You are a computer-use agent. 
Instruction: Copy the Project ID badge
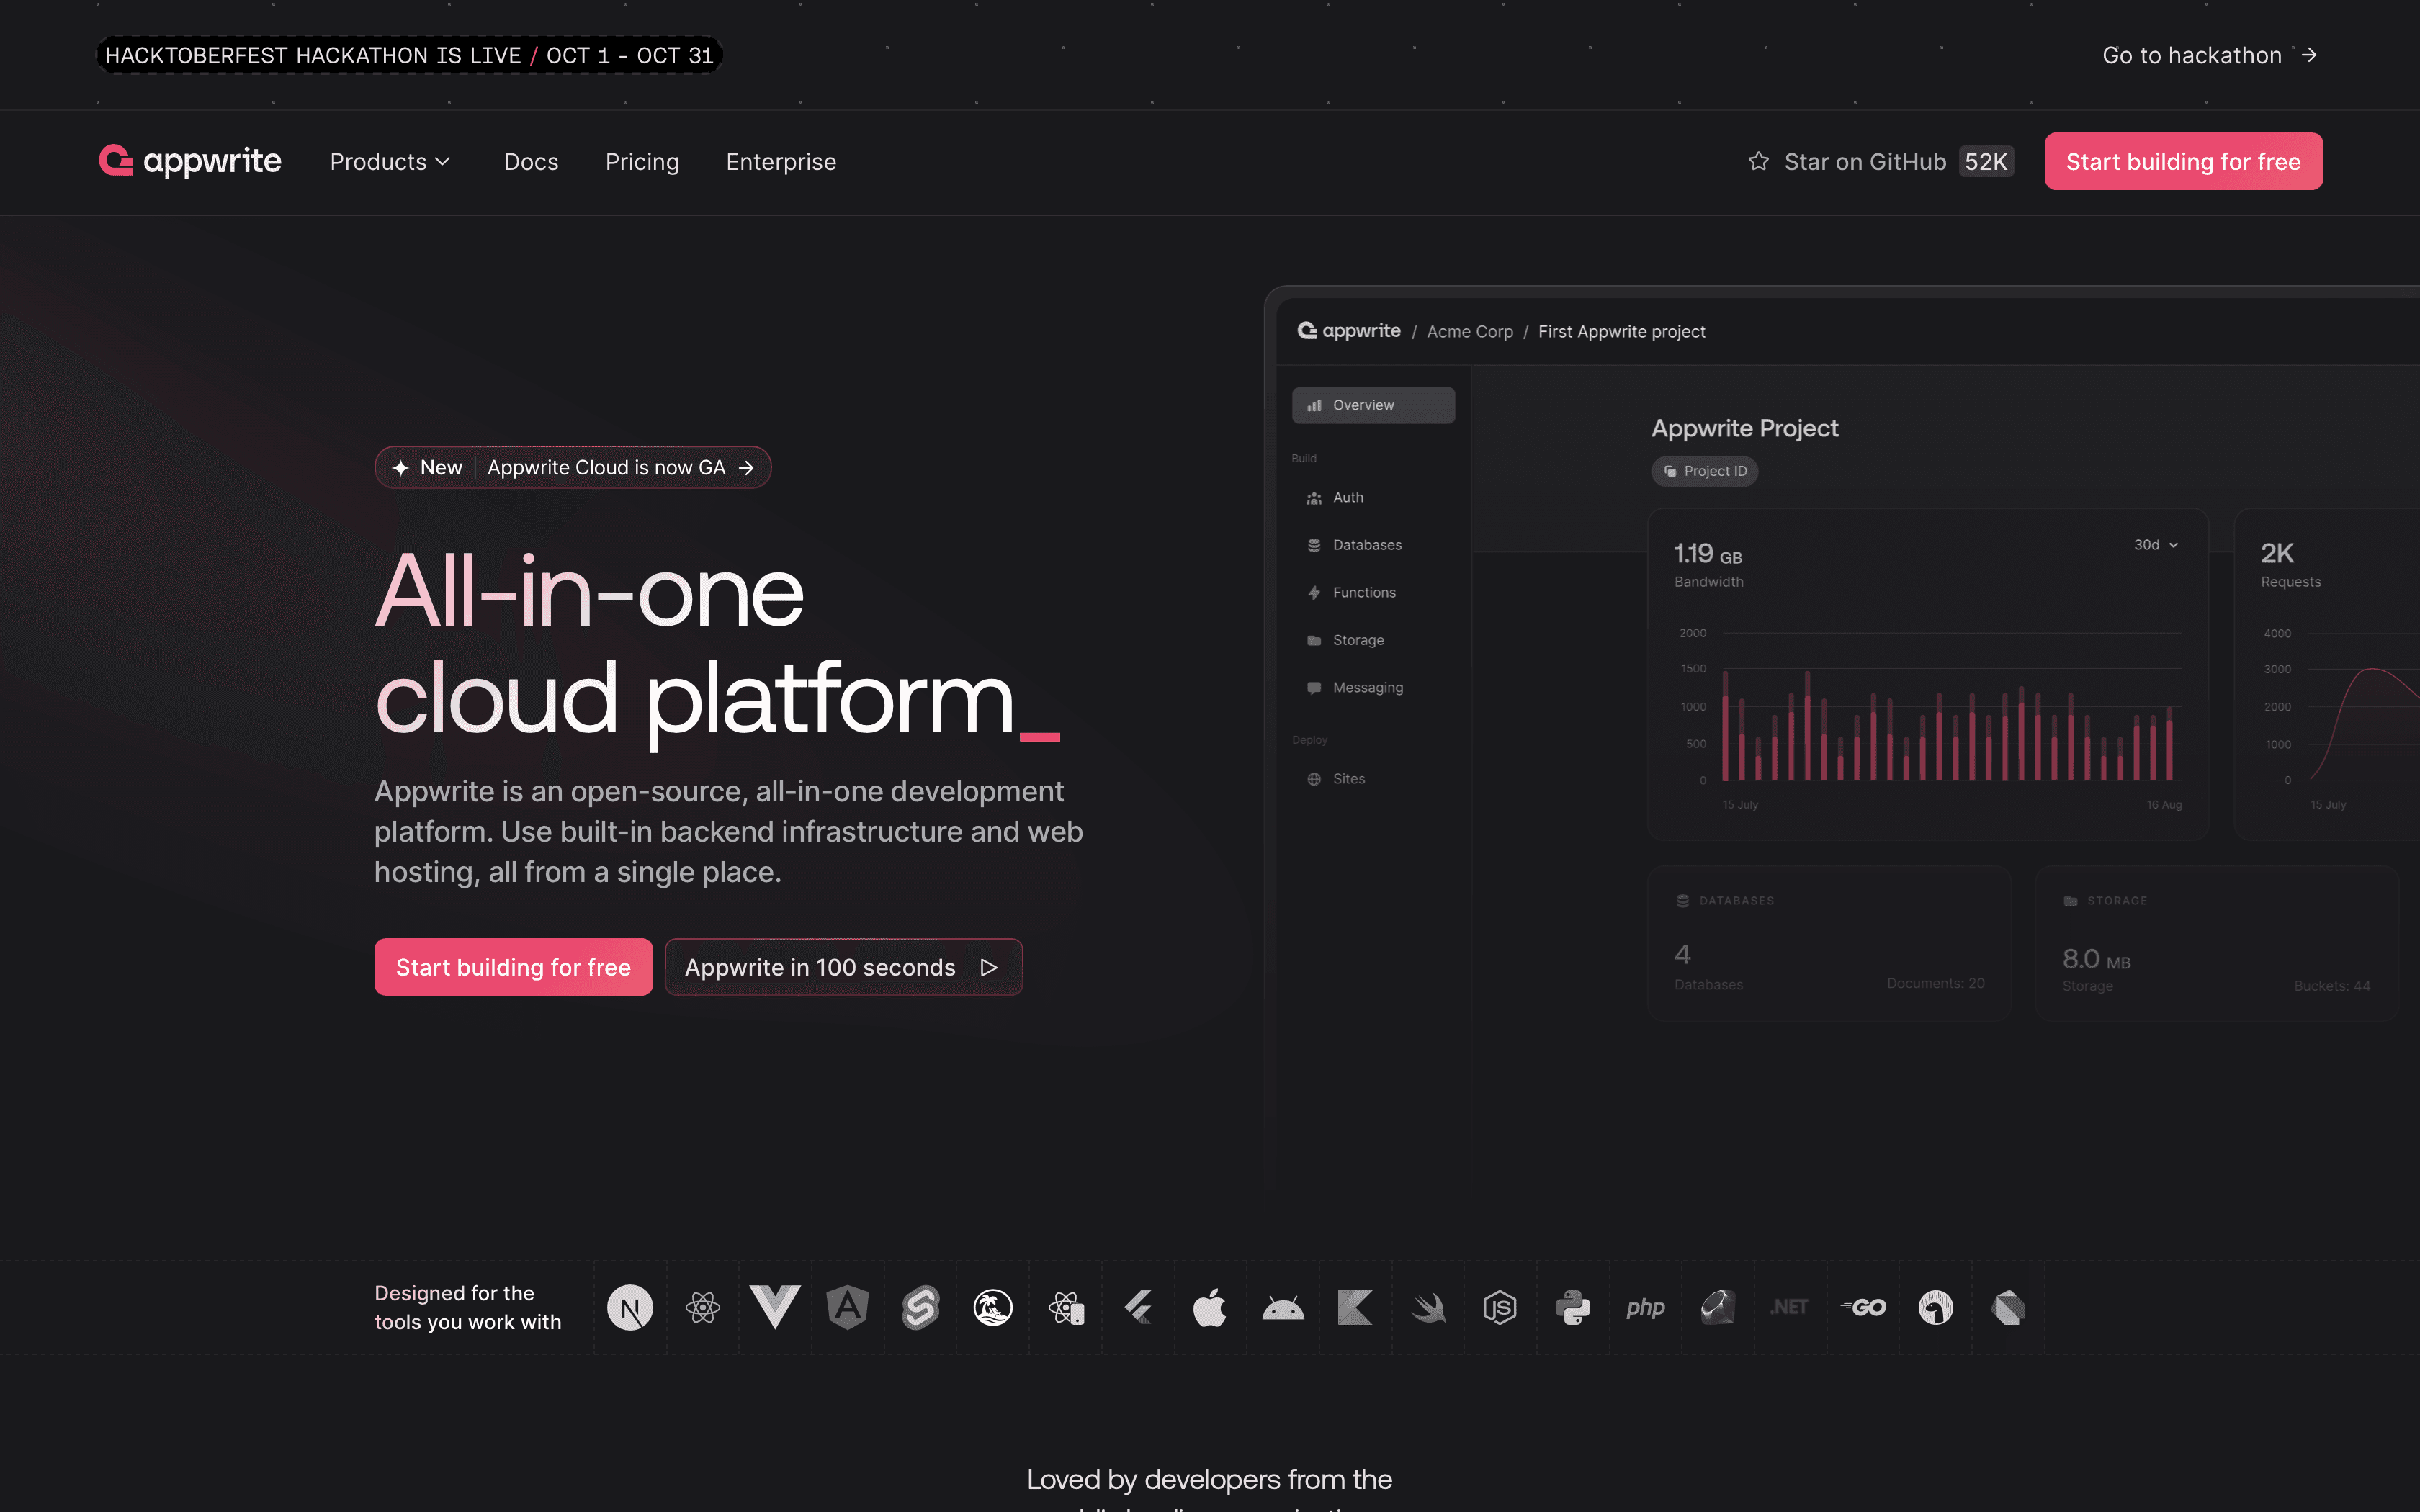coord(1704,471)
